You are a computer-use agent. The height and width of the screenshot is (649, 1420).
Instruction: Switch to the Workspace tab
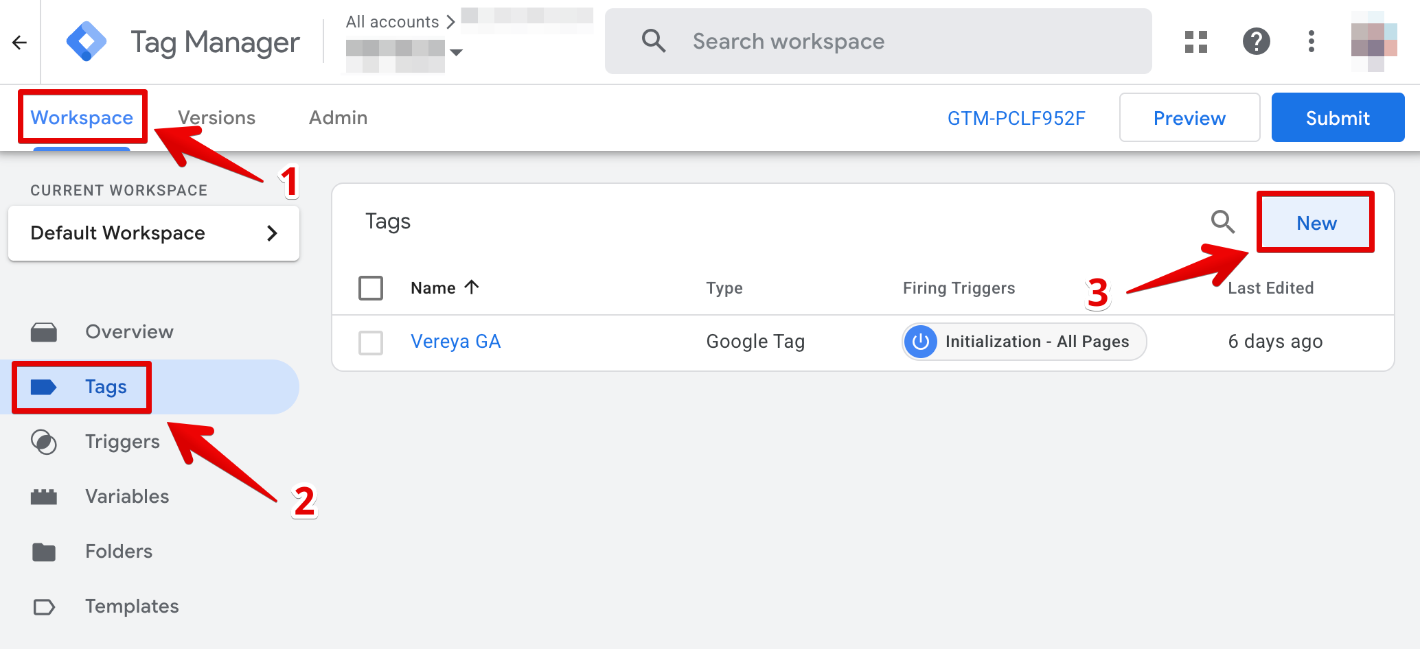[82, 117]
